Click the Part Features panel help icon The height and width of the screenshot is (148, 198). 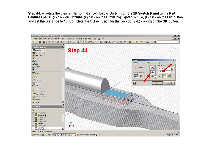click(x=63, y=47)
